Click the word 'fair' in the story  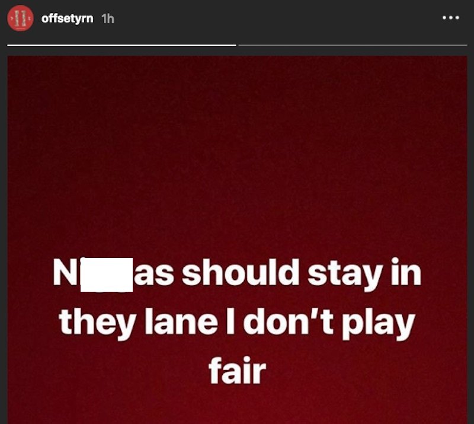coord(238,371)
